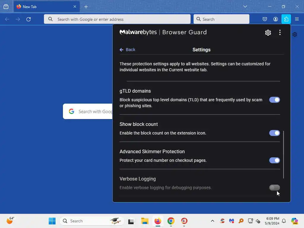Click the red S tray icon

click(222, 221)
